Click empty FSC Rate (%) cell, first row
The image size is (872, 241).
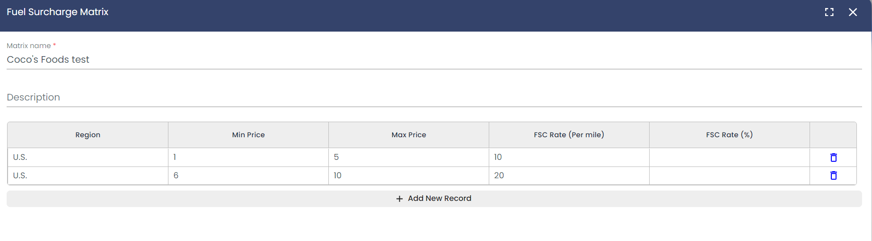[729, 158]
